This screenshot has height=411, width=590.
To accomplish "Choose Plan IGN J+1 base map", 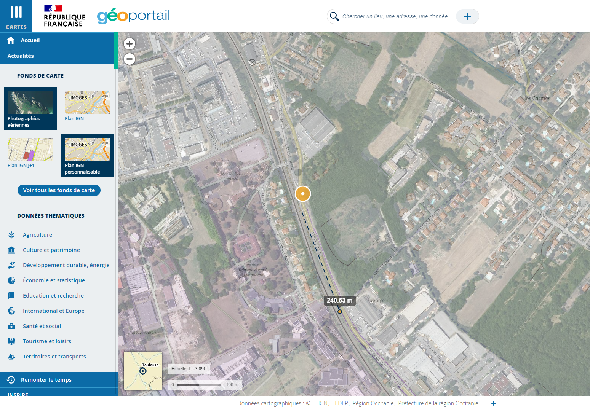I will (30, 153).
